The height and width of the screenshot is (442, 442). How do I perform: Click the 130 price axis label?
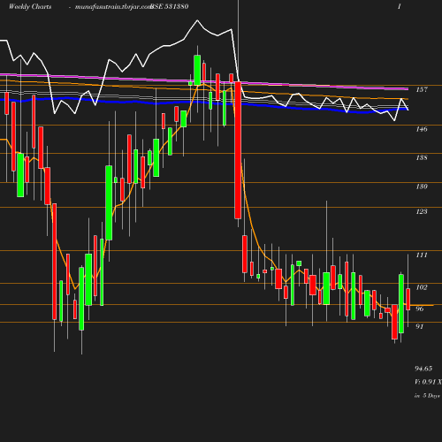click(x=422, y=187)
